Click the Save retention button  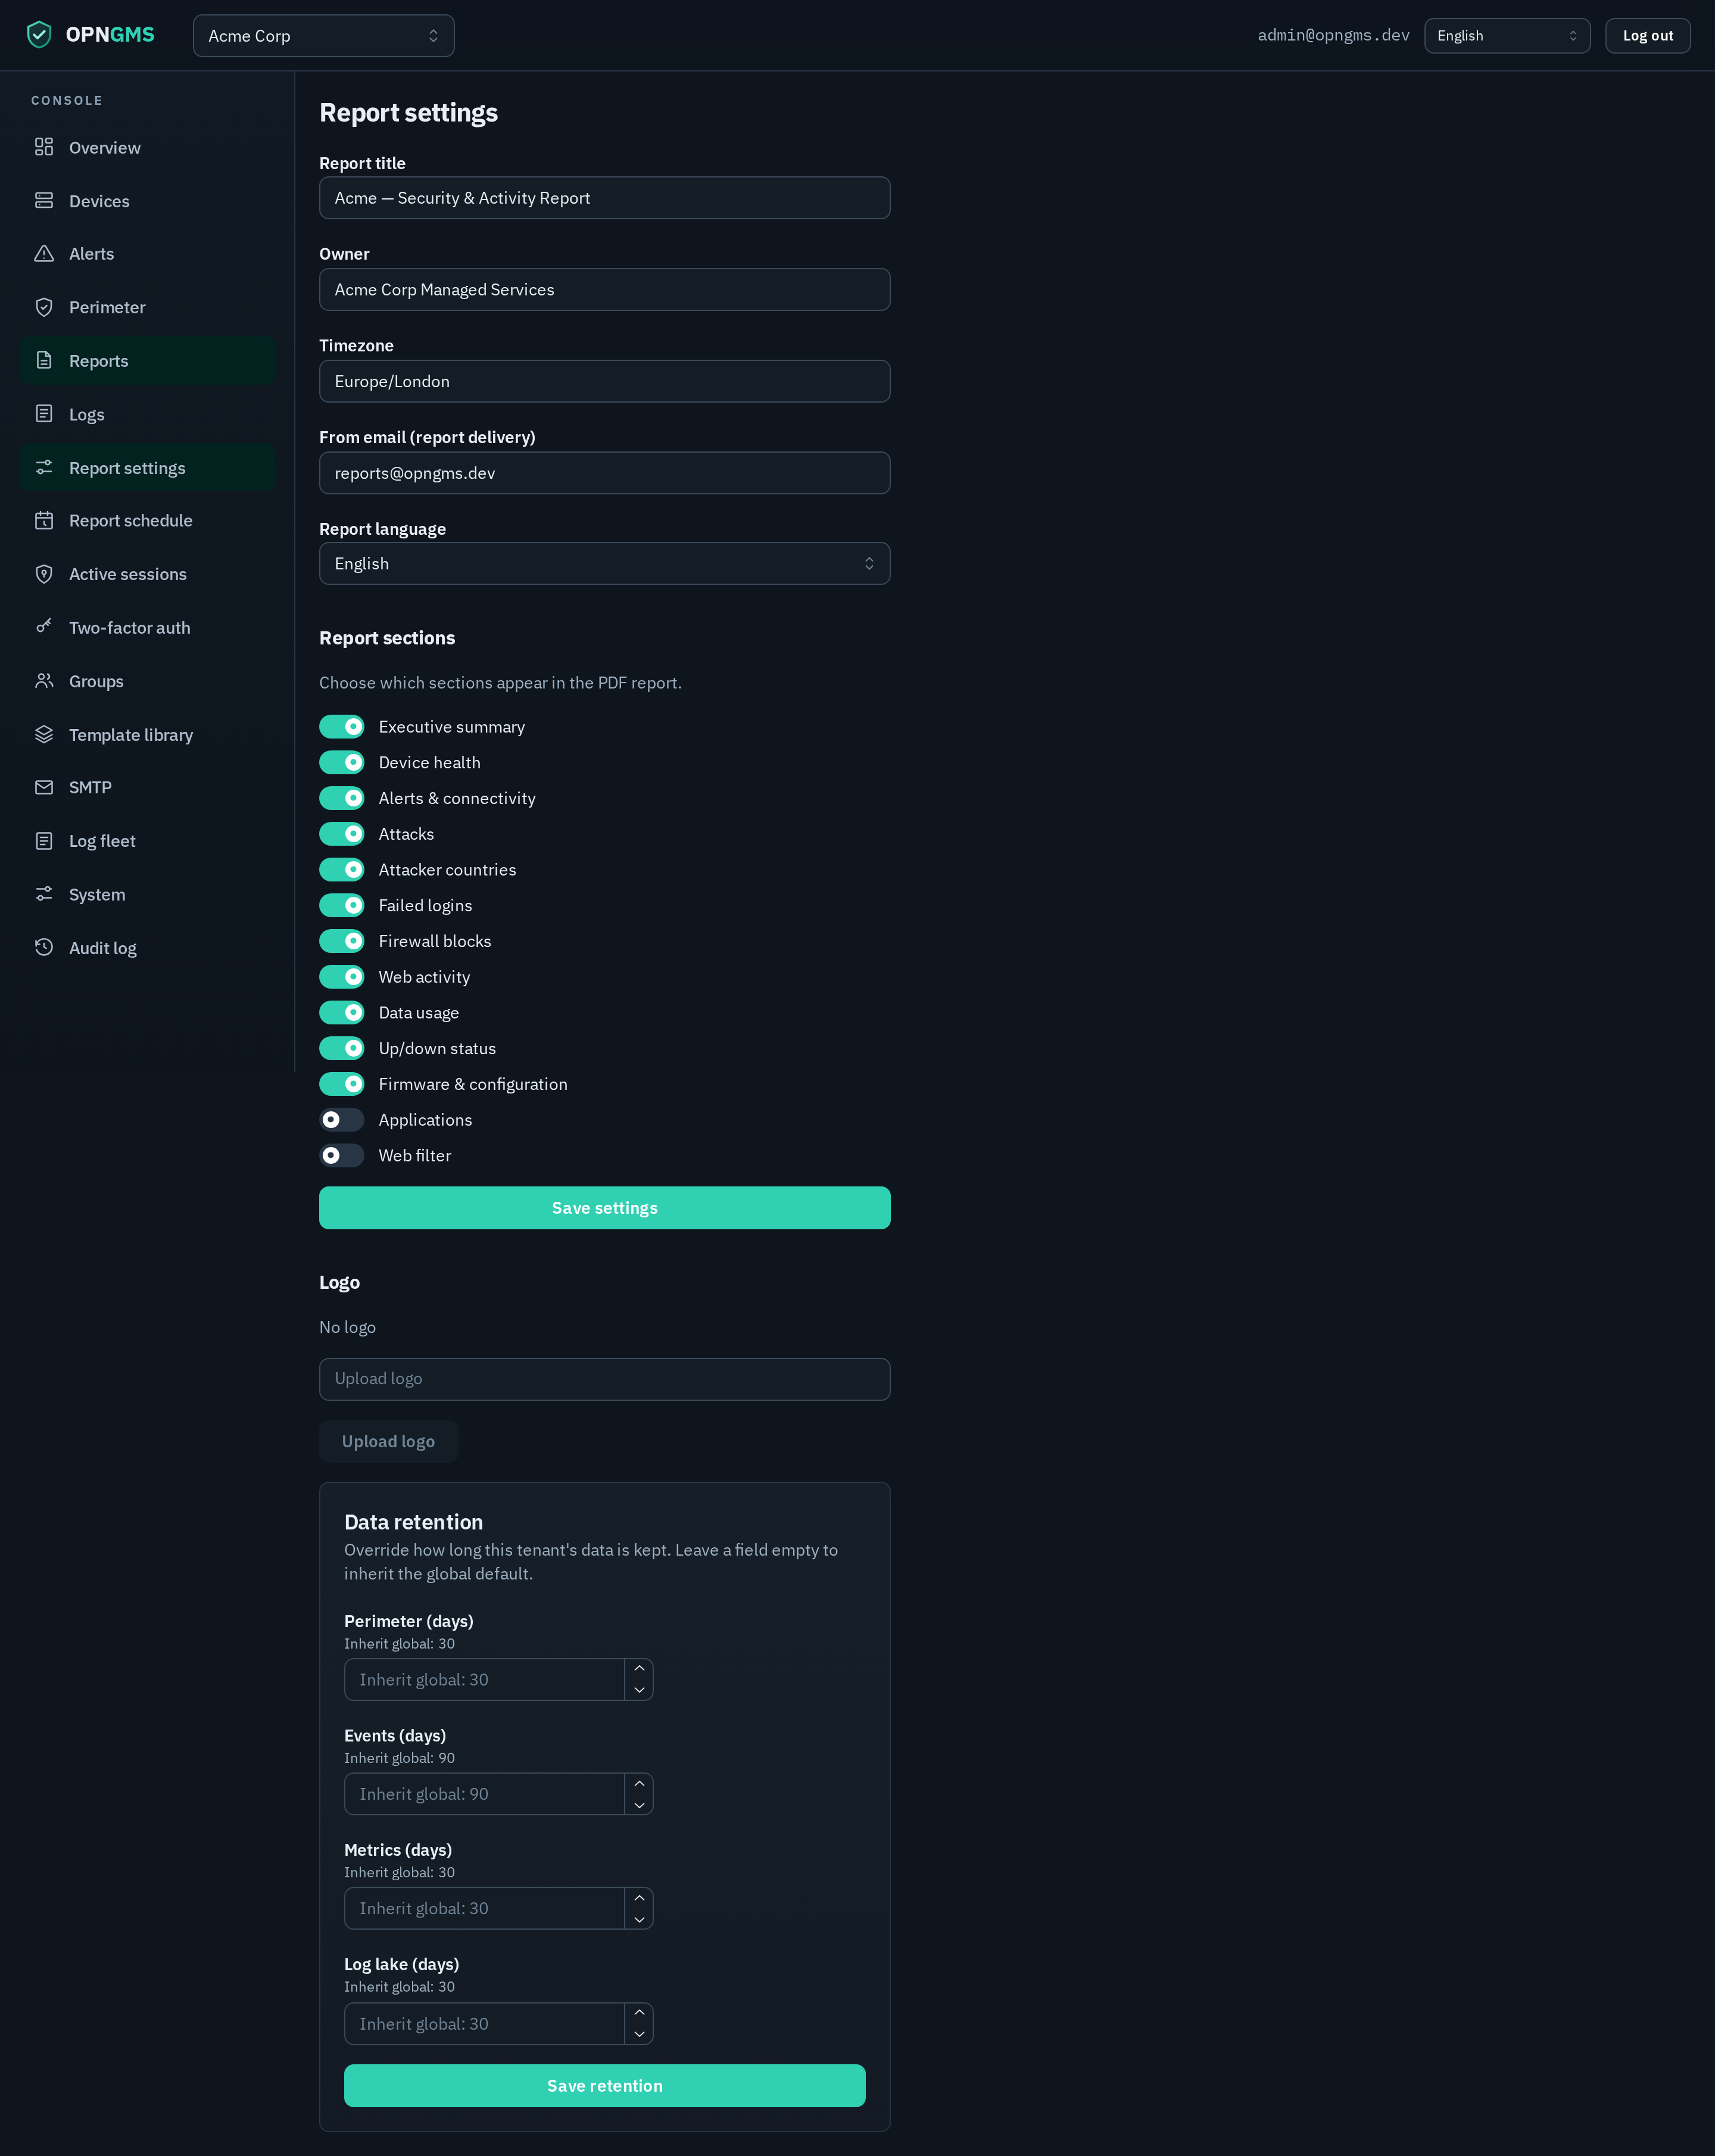[604, 2086]
